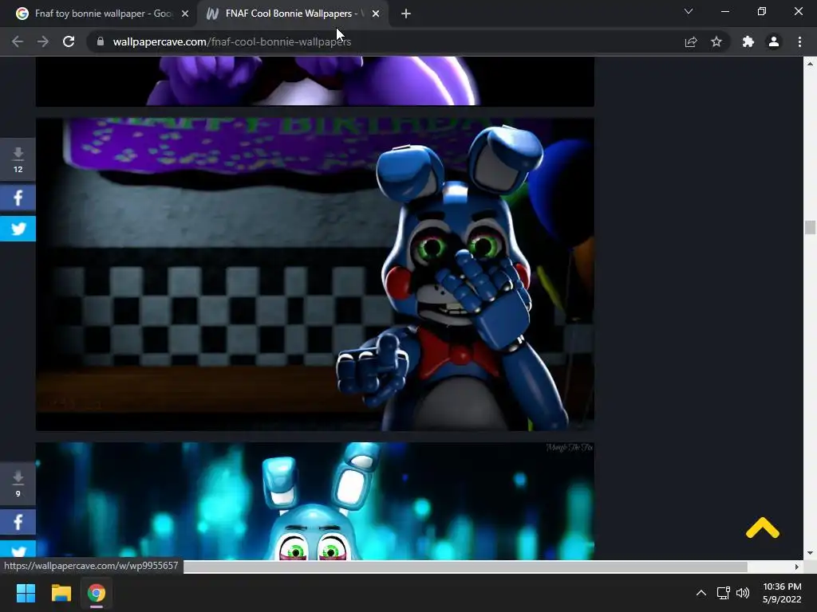Minimize the Chrome window

[x=724, y=11]
